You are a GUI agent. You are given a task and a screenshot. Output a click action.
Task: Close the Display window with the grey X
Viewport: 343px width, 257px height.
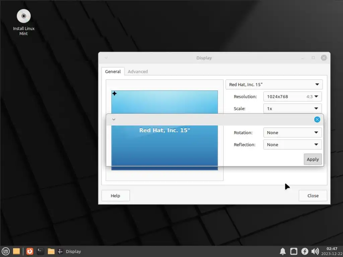pyautogui.click(x=324, y=58)
